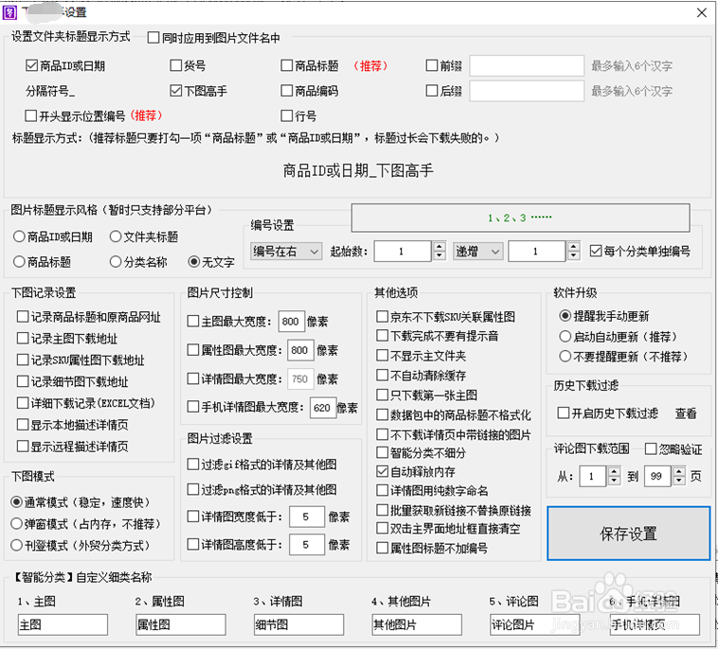Viewport: 719px width, 649px height.
Task: Select 文件夹标题 image title style
Action: point(116,237)
